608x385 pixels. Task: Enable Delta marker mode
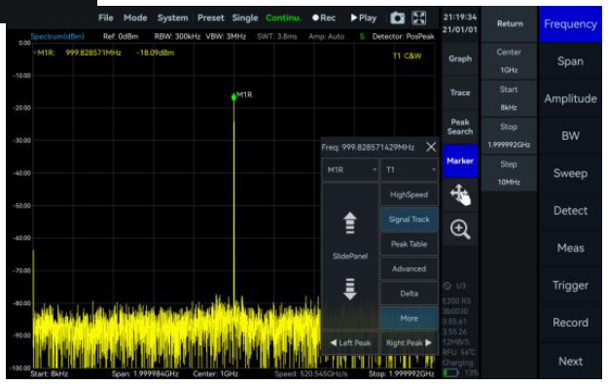tap(410, 294)
